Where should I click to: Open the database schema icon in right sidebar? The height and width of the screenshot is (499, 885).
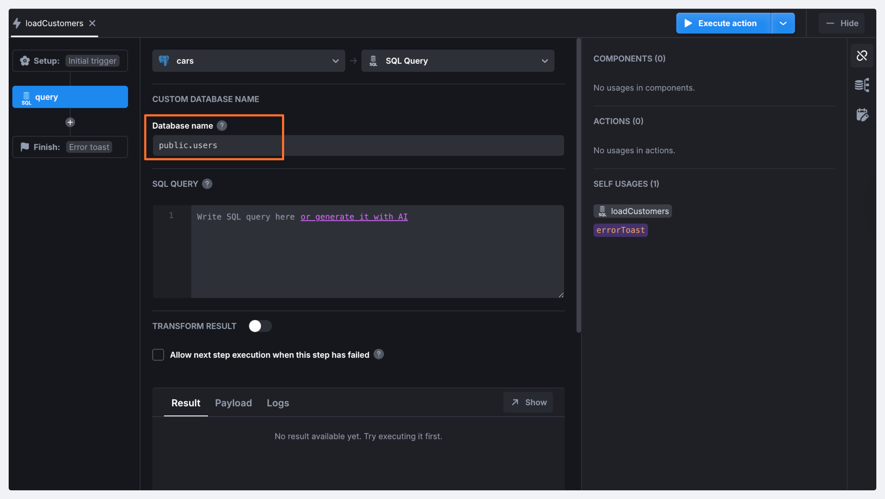click(862, 85)
